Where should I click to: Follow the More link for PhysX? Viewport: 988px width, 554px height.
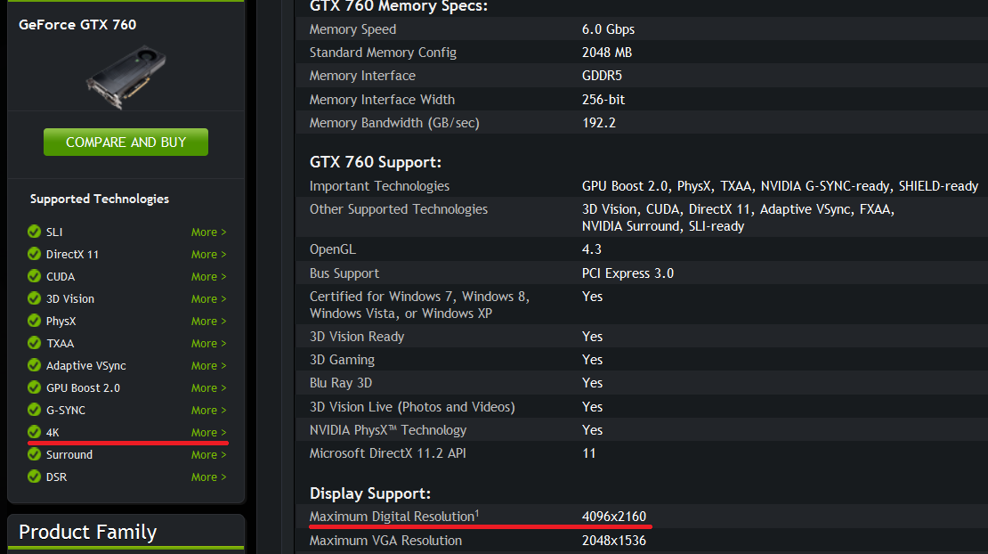[x=208, y=321]
